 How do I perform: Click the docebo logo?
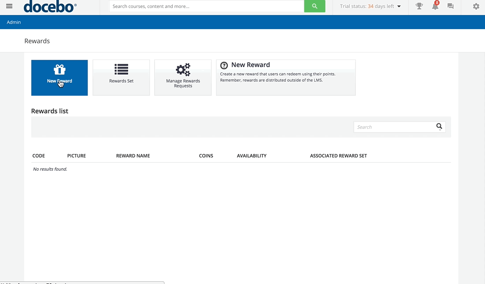[50, 6]
